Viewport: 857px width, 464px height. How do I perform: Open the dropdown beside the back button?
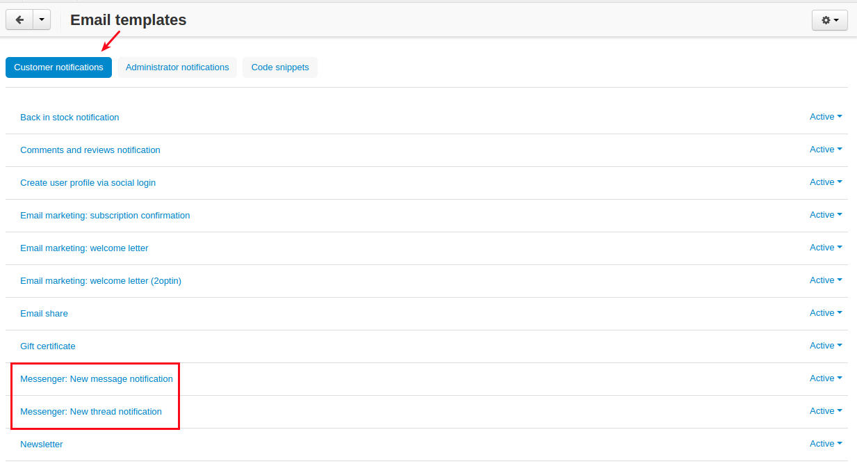point(42,20)
